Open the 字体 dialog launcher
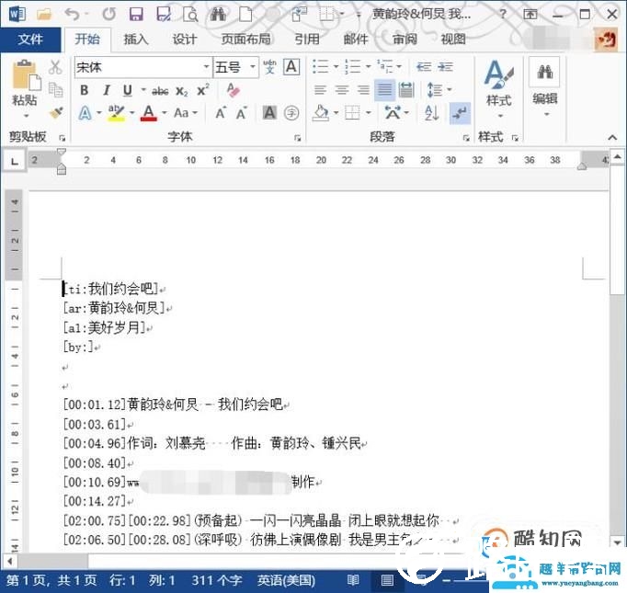The height and width of the screenshot is (593, 627). click(x=297, y=138)
